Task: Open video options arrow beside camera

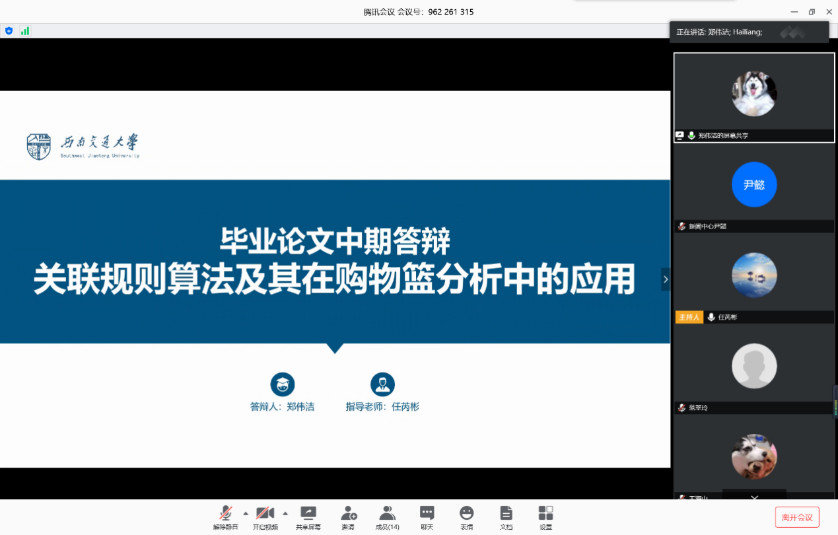Action: (285, 513)
